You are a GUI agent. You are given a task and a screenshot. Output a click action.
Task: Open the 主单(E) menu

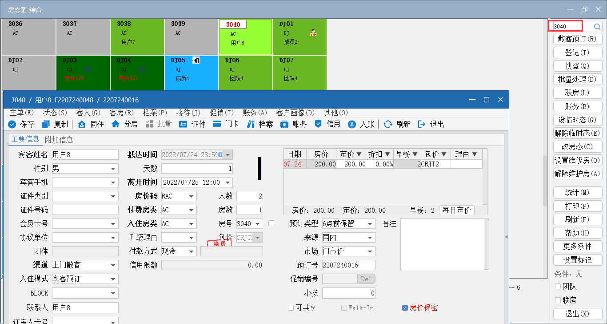coord(22,113)
